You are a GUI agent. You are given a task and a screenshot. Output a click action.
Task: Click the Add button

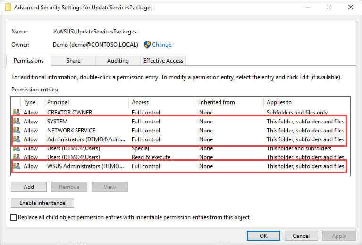click(x=29, y=187)
